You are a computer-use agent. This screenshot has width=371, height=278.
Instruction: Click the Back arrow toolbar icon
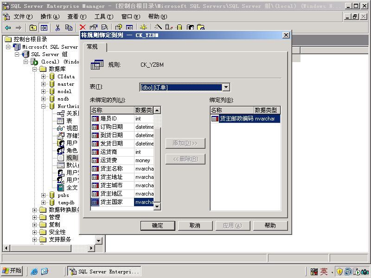pyautogui.click(x=8, y=28)
